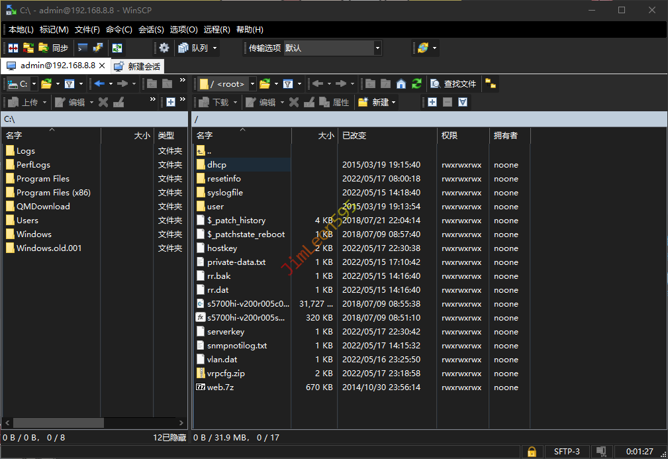This screenshot has width=668, height=459.
Task: Close the admin@192.168.8.8 session tab
Action: [x=102, y=66]
